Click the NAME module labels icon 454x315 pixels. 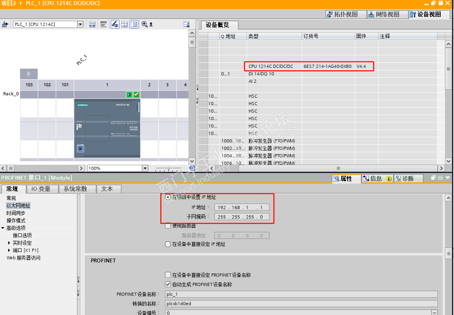point(103,24)
